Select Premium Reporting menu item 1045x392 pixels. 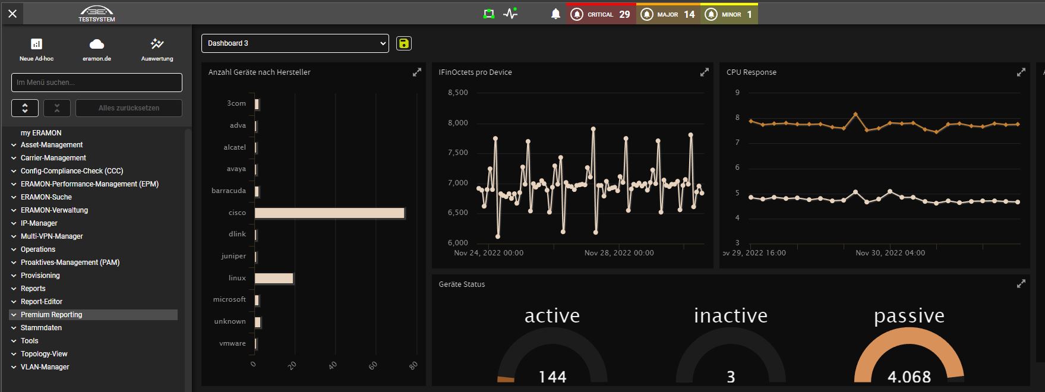52,315
